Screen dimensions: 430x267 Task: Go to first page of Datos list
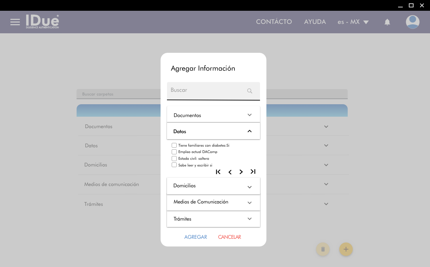tap(218, 172)
